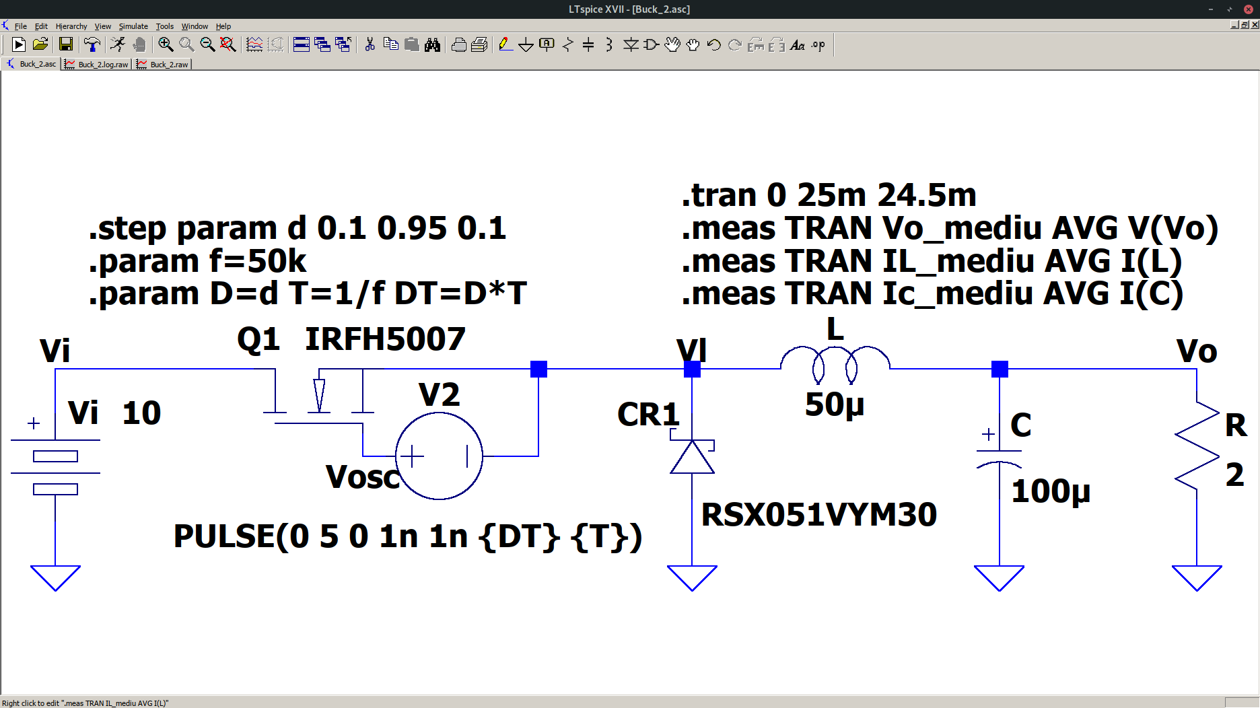The height and width of the screenshot is (708, 1260).
Task: Select the Draw Wire pencil tool
Action: 505,44
